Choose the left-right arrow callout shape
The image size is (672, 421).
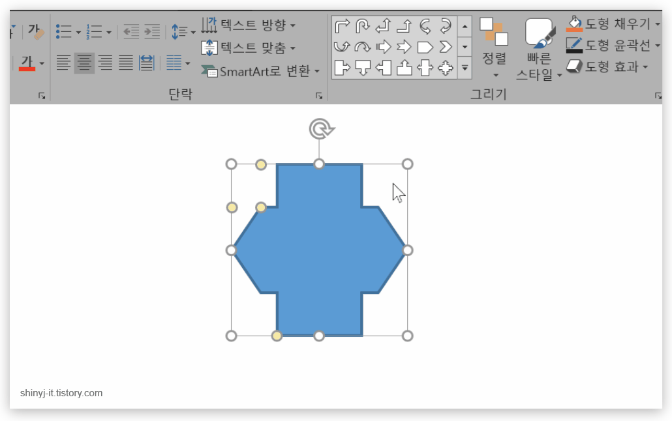point(425,68)
